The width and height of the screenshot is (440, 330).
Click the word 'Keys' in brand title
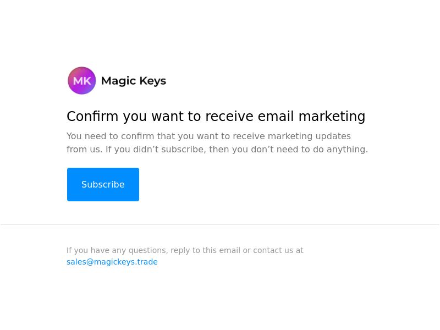click(x=153, y=81)
